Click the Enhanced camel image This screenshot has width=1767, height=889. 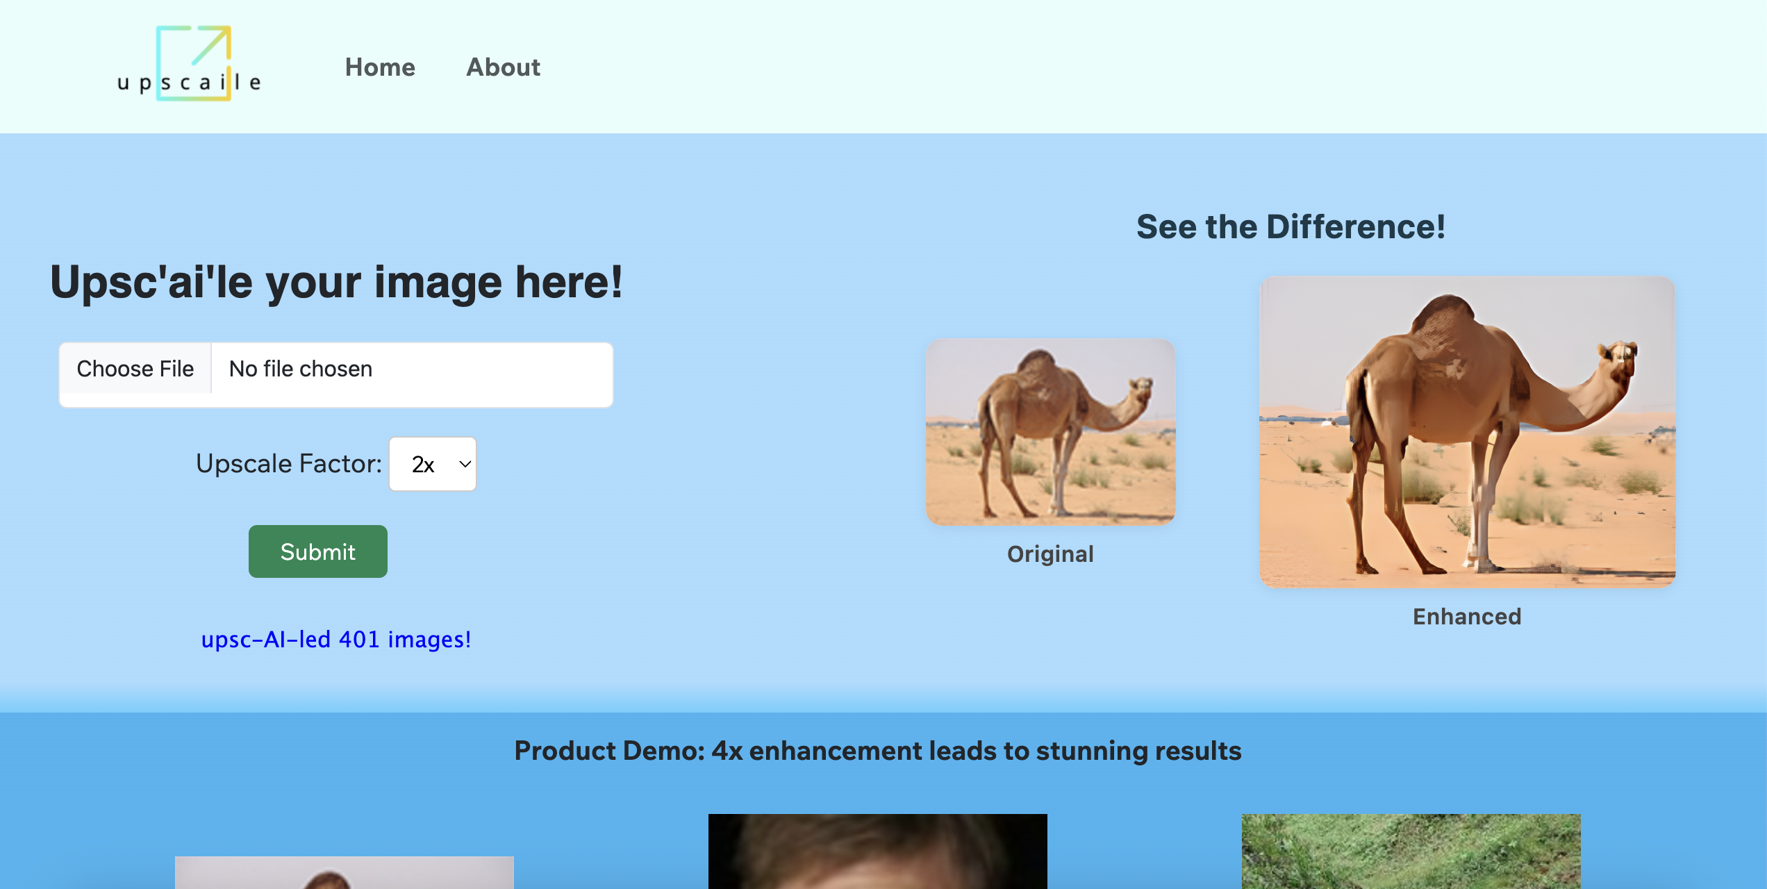coord(1467,432)
